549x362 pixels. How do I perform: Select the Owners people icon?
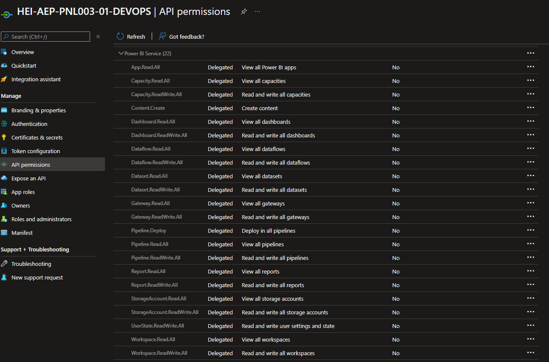tap(5, 205)
